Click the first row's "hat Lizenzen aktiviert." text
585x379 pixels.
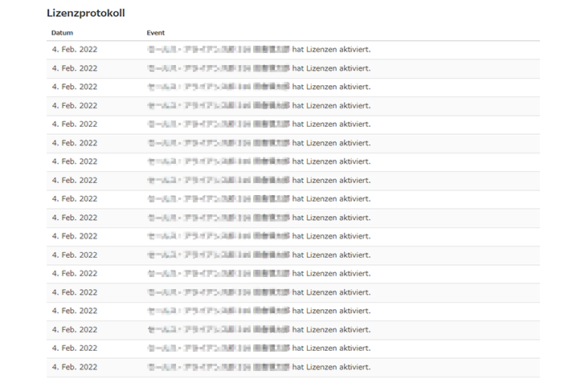(331, 49)
